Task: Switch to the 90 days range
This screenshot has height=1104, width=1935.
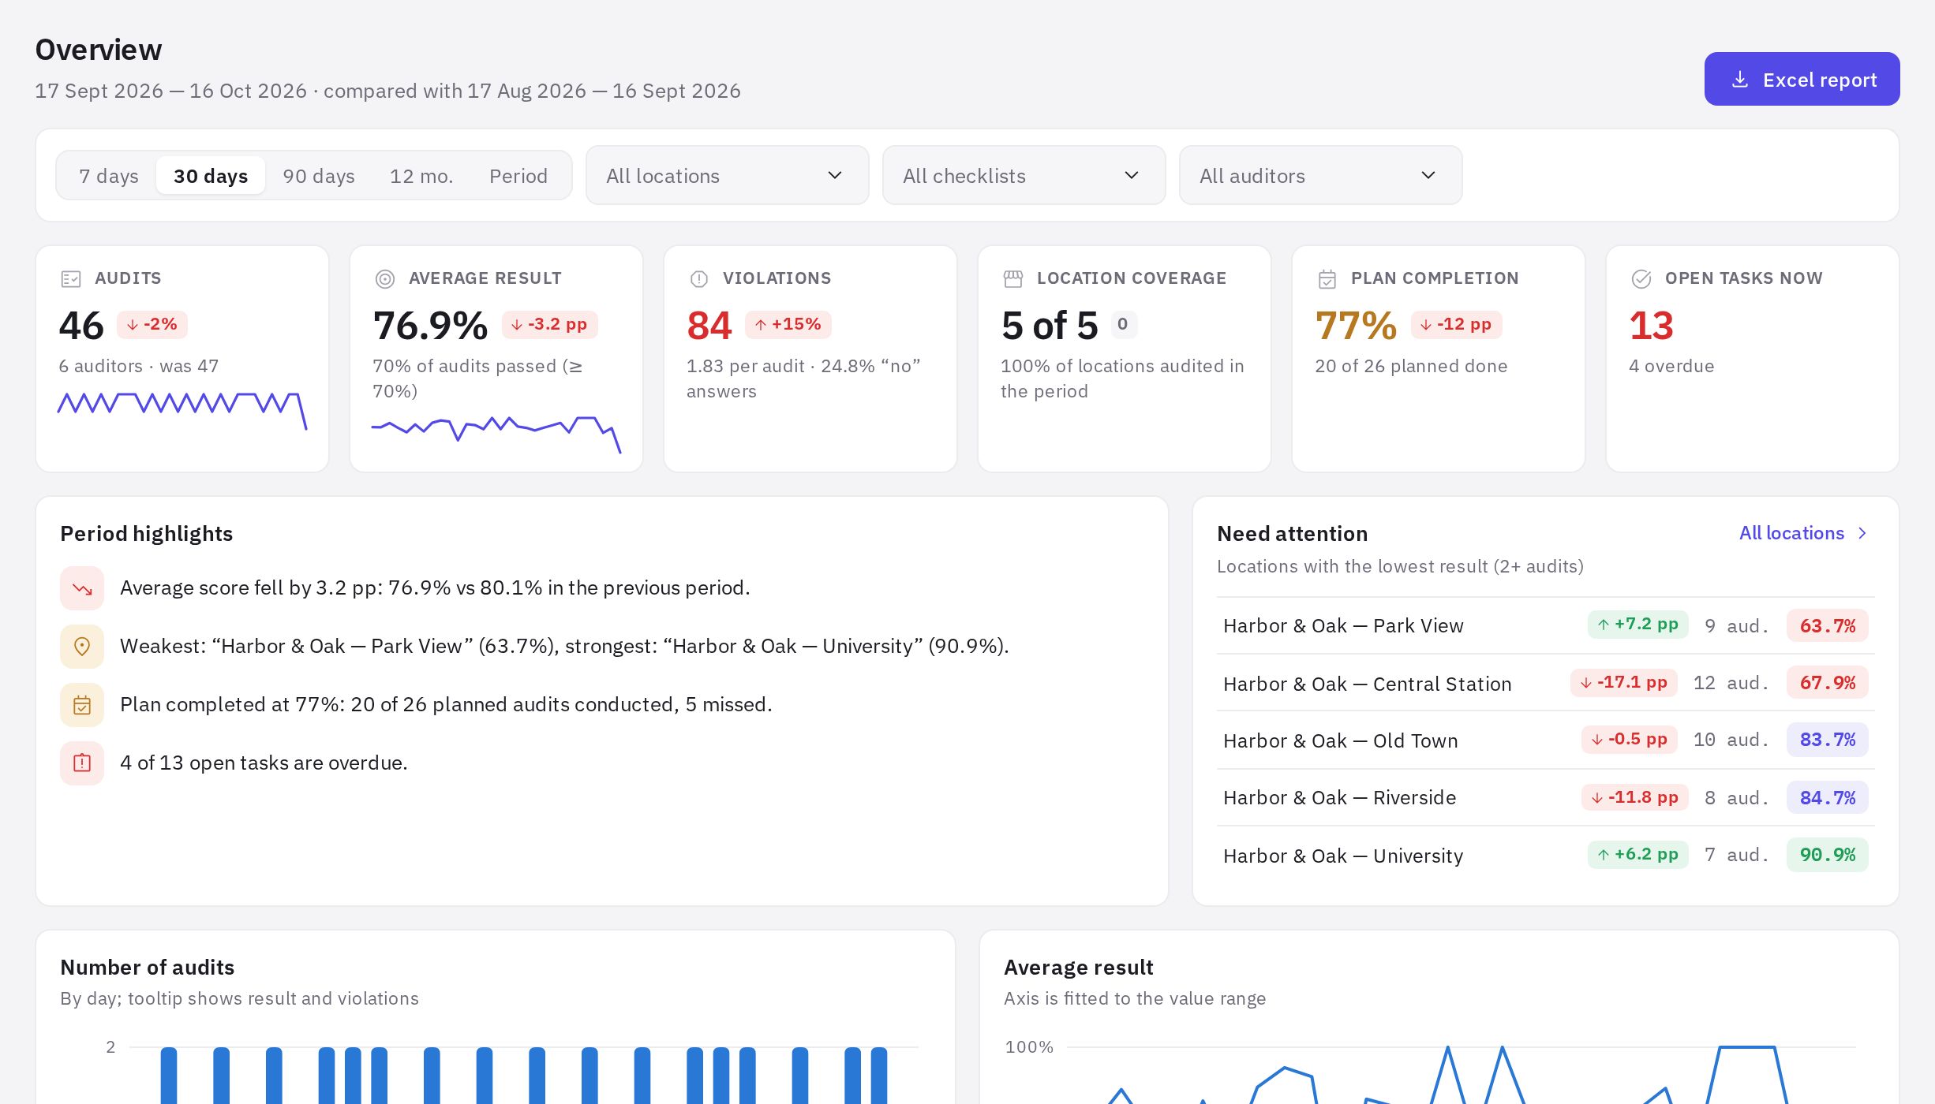Action: [319, 175]
